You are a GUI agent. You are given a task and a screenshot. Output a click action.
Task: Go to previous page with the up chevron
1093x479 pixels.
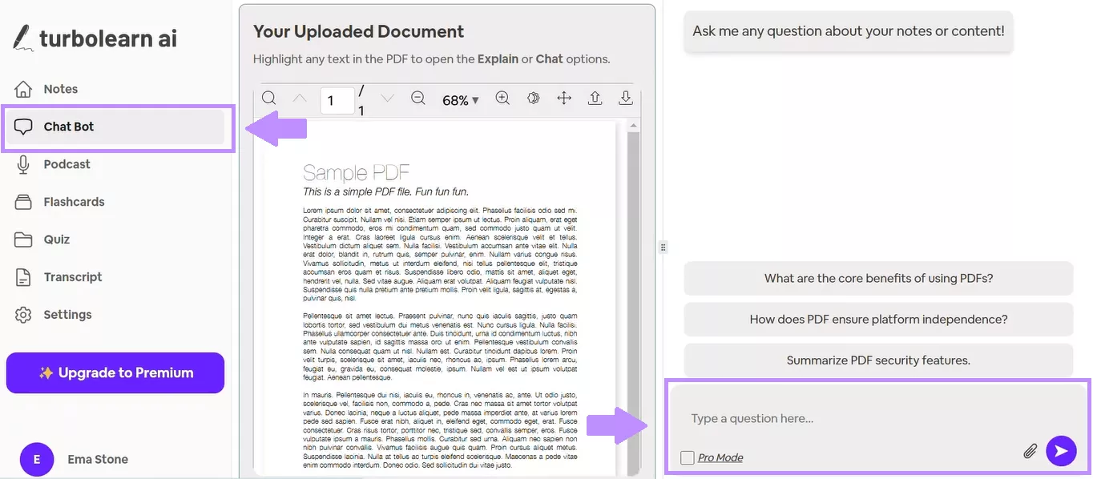pos(299,98)
